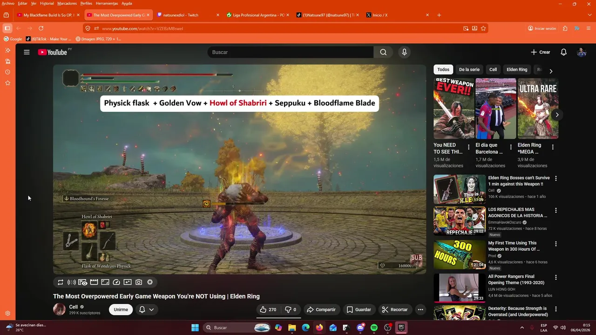The image size is (596, 335).
Task: Click the YouTube search magnifier button
Action: pos(383,52)
